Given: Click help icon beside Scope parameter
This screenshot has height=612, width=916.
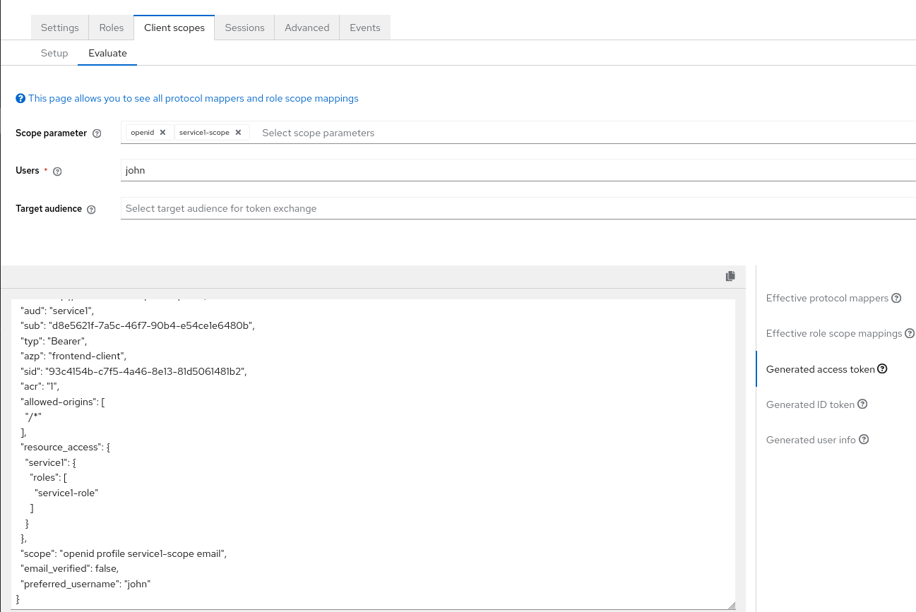Looking at the screenshot, I should pos(97,133).
